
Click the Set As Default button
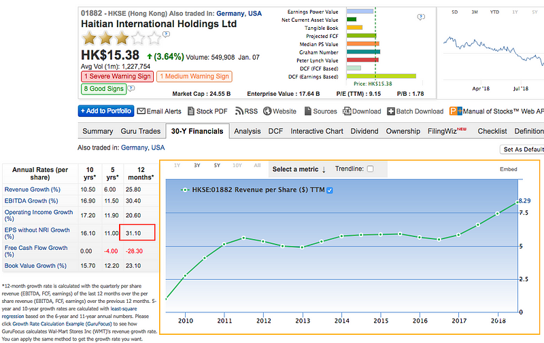[x=522, y=149]
